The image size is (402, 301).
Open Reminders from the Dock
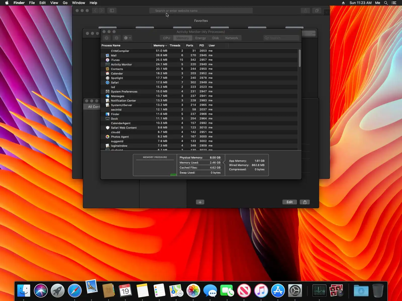[159, 291]
